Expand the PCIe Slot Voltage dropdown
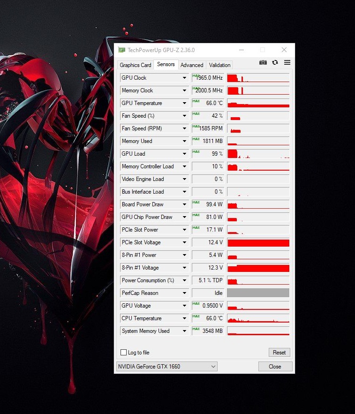This screenshot has width=355, height=414. tap(184, 243)
